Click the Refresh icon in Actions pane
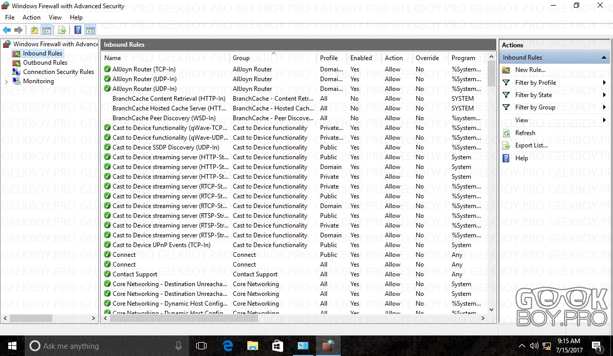Viewport: 613px width, 356px height. [x=506, y=133]
